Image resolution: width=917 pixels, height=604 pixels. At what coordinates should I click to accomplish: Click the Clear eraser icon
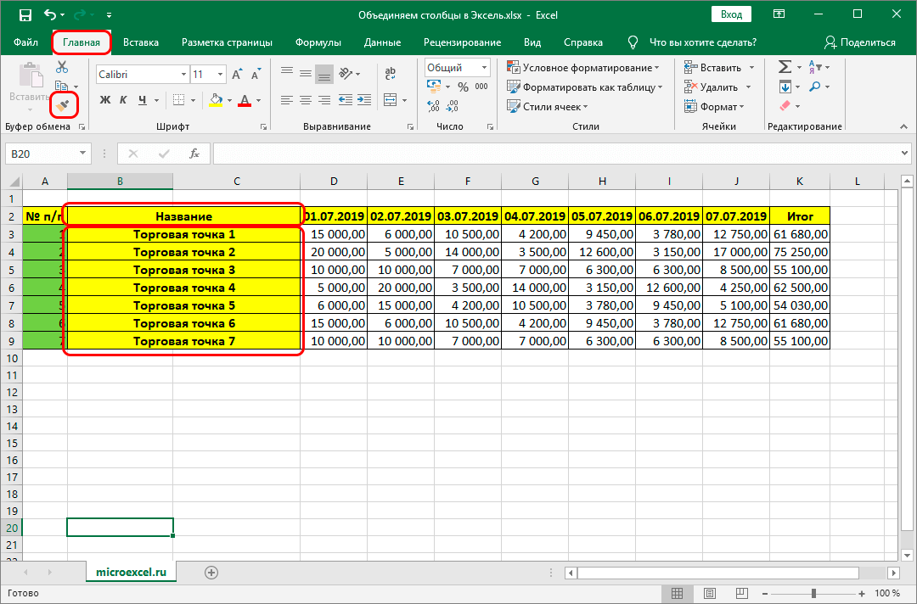[x=785, y=106]
